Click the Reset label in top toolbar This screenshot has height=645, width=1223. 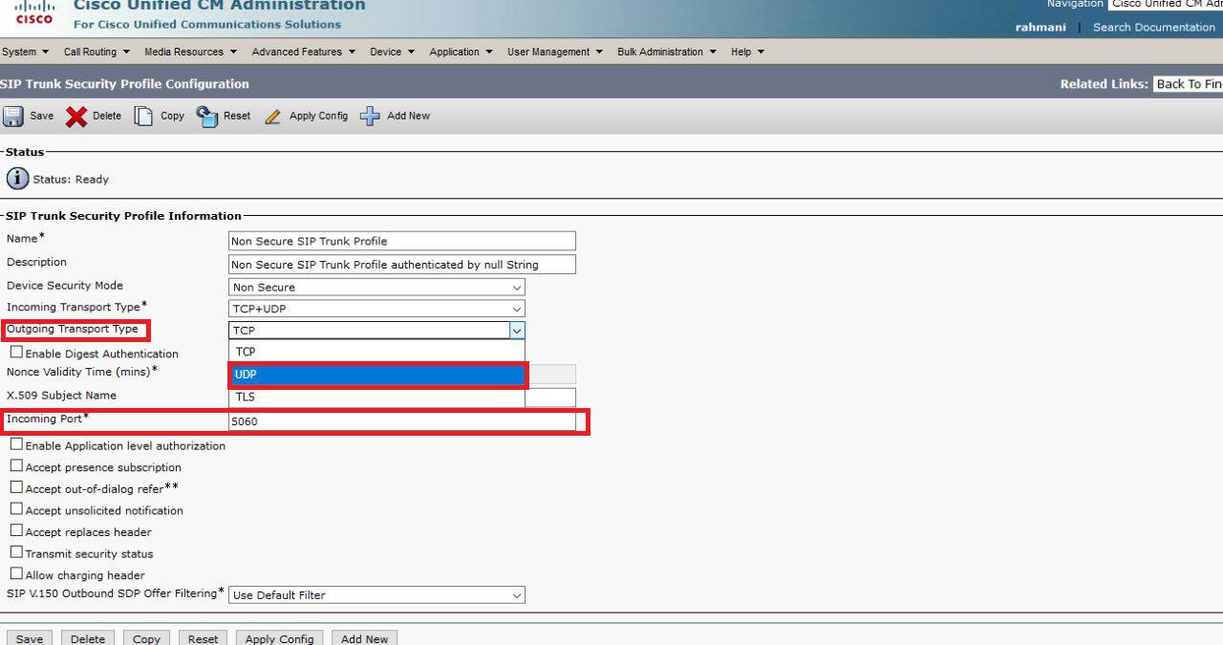[x=237, y=116]
